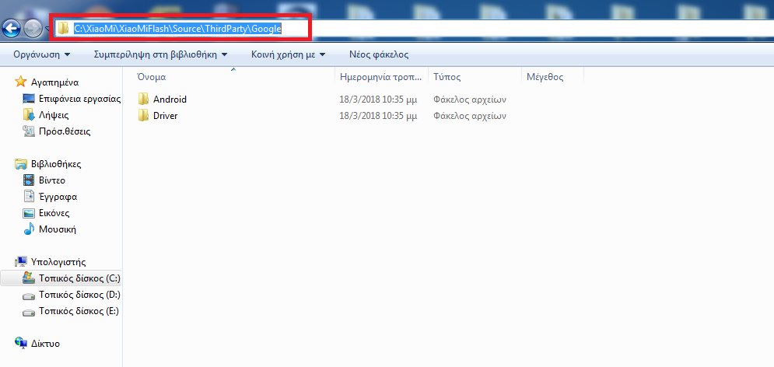This screenshot has height=367, width=774.
Task: Create a new folder with Νέος φάκελος
Action: click(x=379, y=54)
